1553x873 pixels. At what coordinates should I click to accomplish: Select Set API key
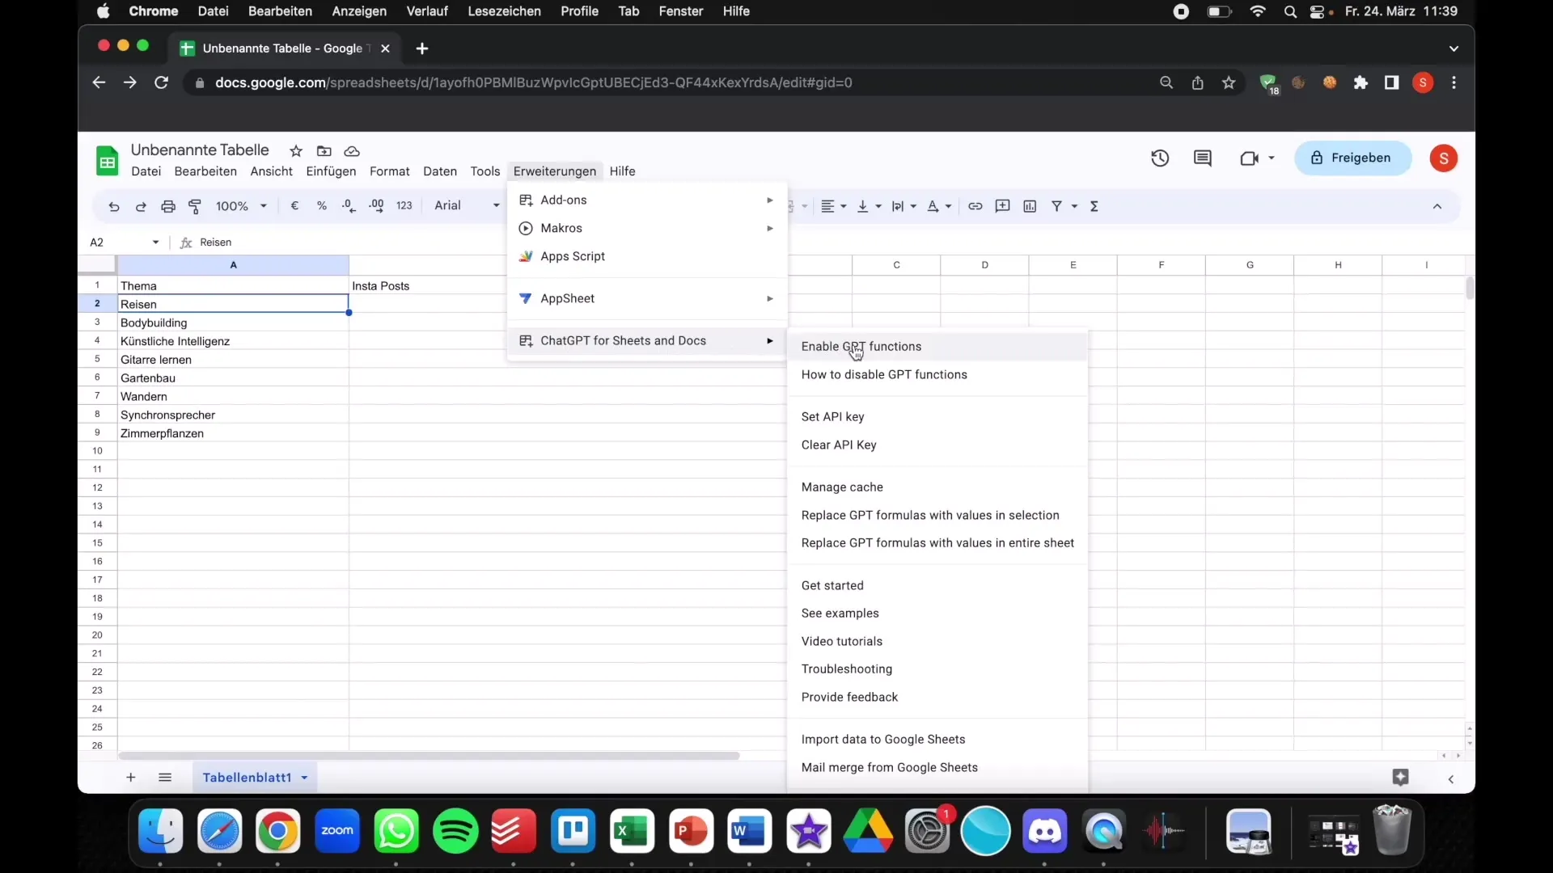[937, 417]
